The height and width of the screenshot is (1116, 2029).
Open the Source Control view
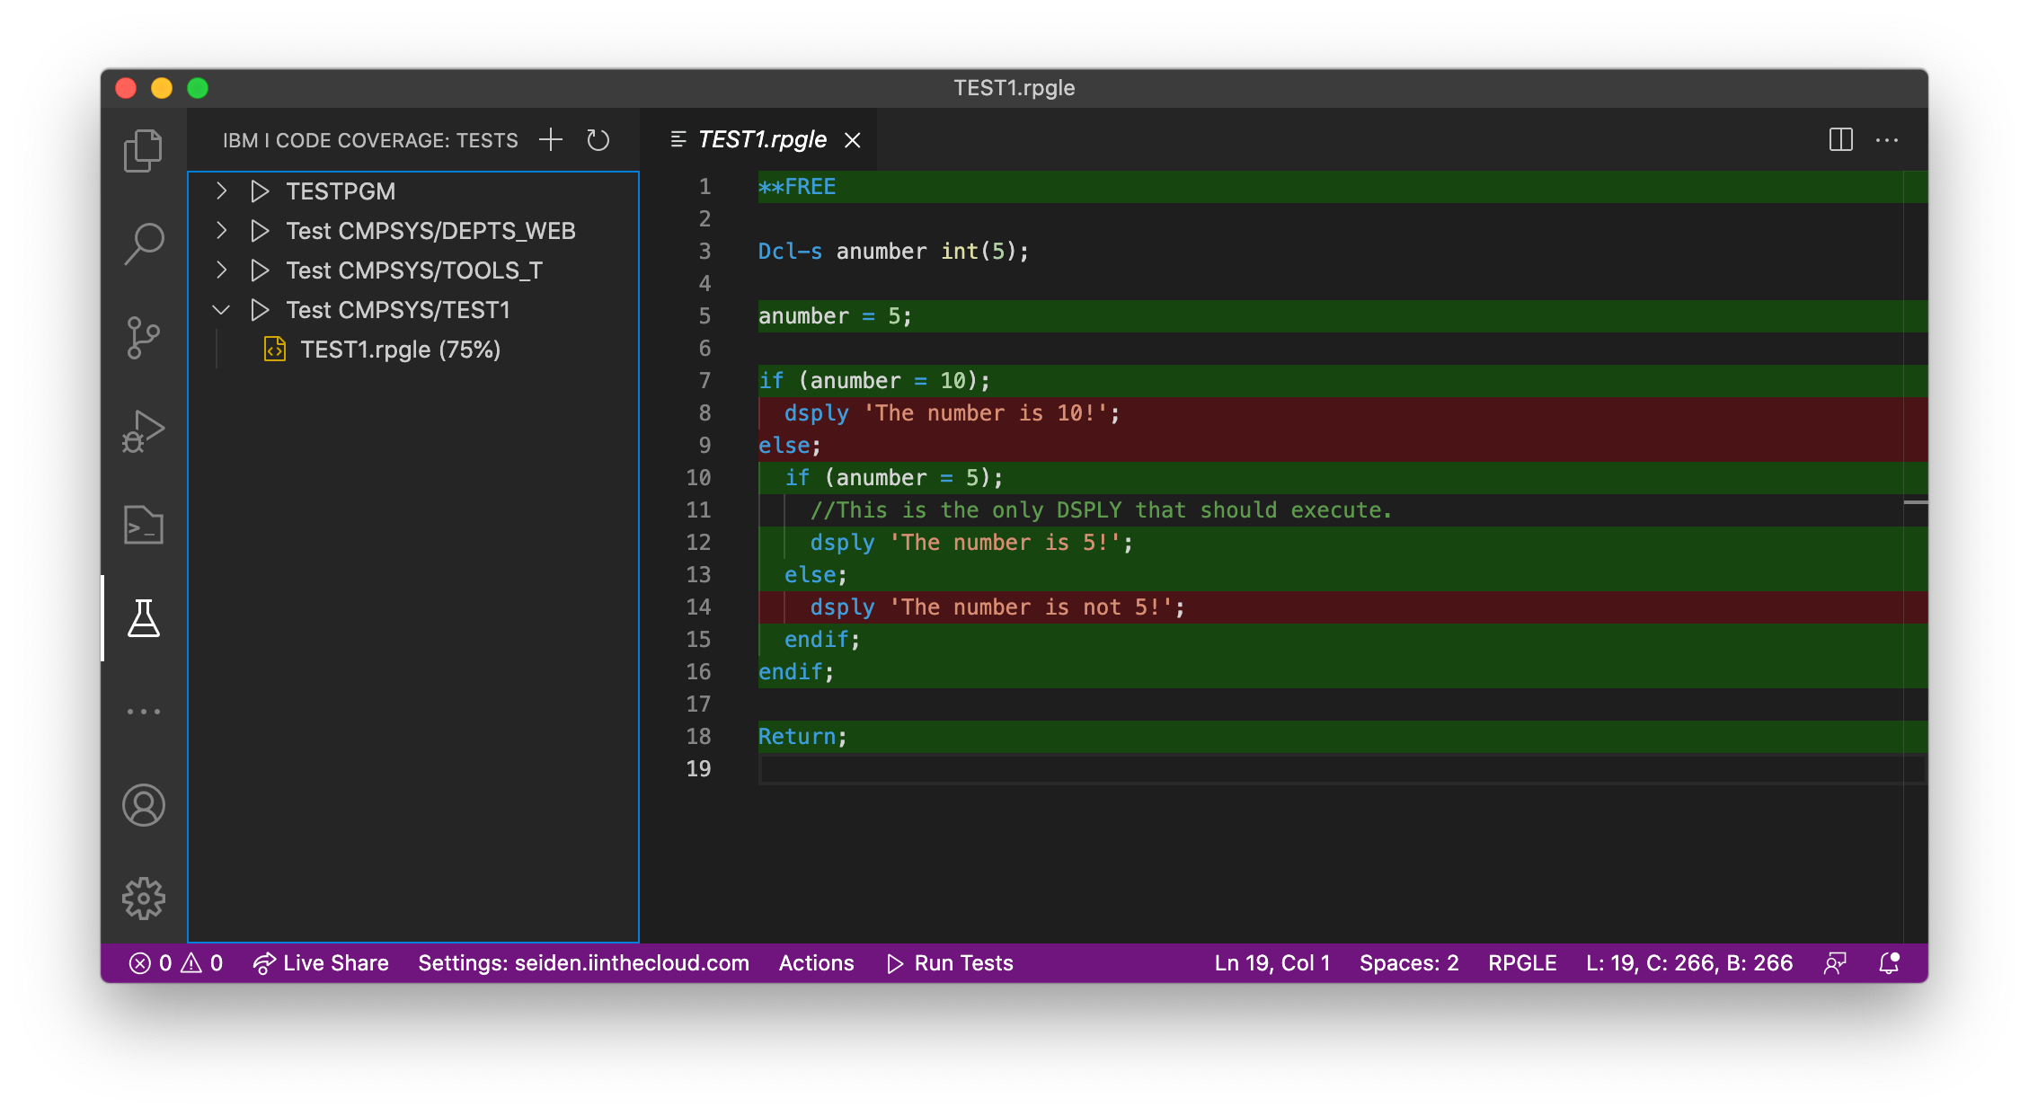[x=144, y=337]
